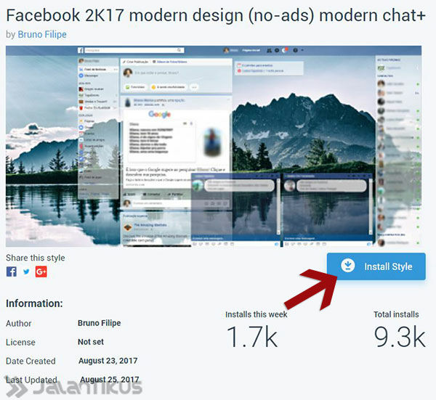Install the Facebook 2K17 style

tap(376, 266)
